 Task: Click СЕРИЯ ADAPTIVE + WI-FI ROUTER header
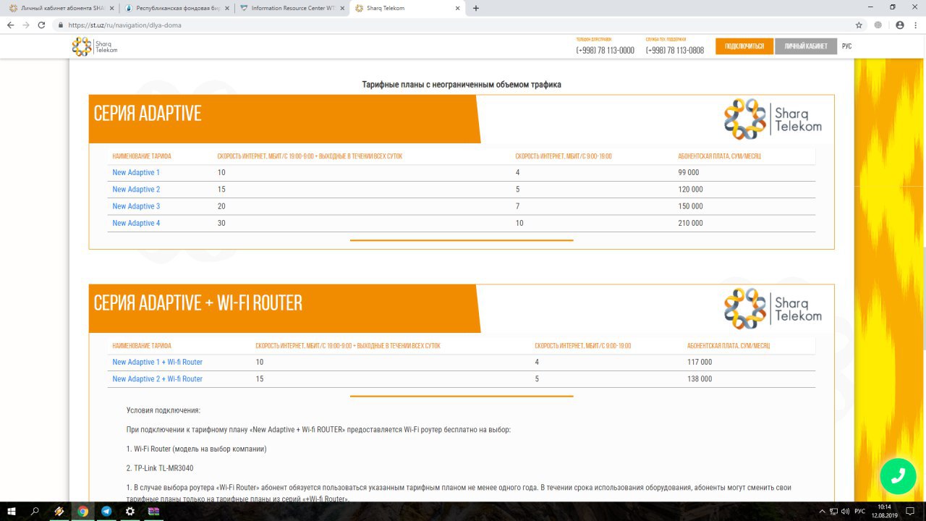tap(284, 308)
